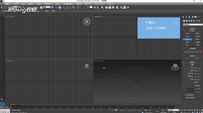Click the 管状体 (Tube) button

198,39
